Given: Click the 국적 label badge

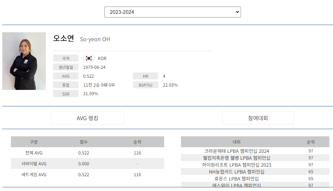Looking at the screenshot, I should click(66, 58).
